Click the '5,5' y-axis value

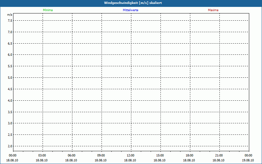point(10,66)
